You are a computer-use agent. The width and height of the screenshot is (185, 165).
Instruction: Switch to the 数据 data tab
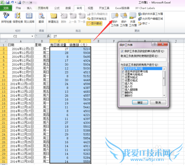(x=68, y=8)
